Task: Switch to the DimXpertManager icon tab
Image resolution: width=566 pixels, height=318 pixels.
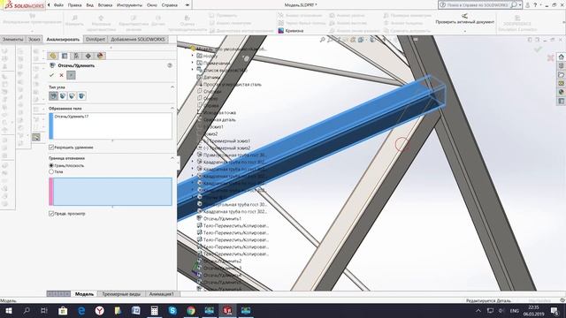Action: tap(88, 56)
